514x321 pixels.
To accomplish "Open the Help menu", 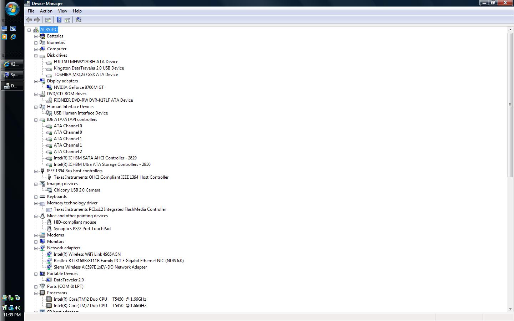I will [77, 11].
